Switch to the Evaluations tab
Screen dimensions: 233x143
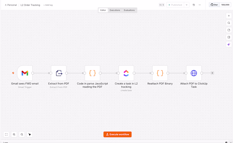pos(129,10)
